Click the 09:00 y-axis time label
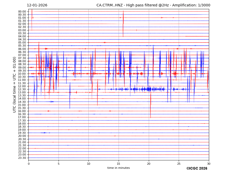The height and width of the screenshot is (178, 237). coord(22,68)
